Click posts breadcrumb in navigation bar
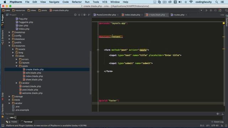The width and height of the screenshot is (228, 128). [43, 10]
